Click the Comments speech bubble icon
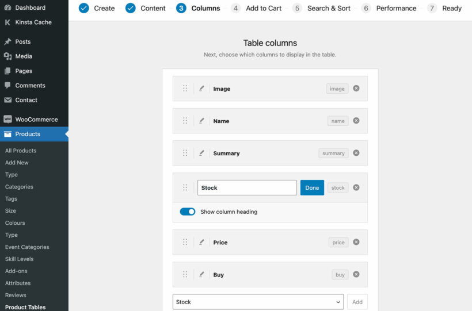 click(7, 86)
